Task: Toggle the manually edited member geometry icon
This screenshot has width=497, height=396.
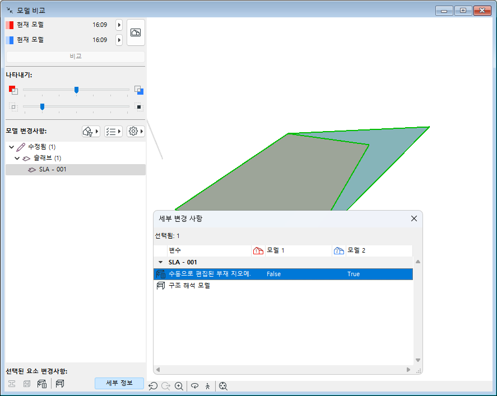Action: click(42, 384)
